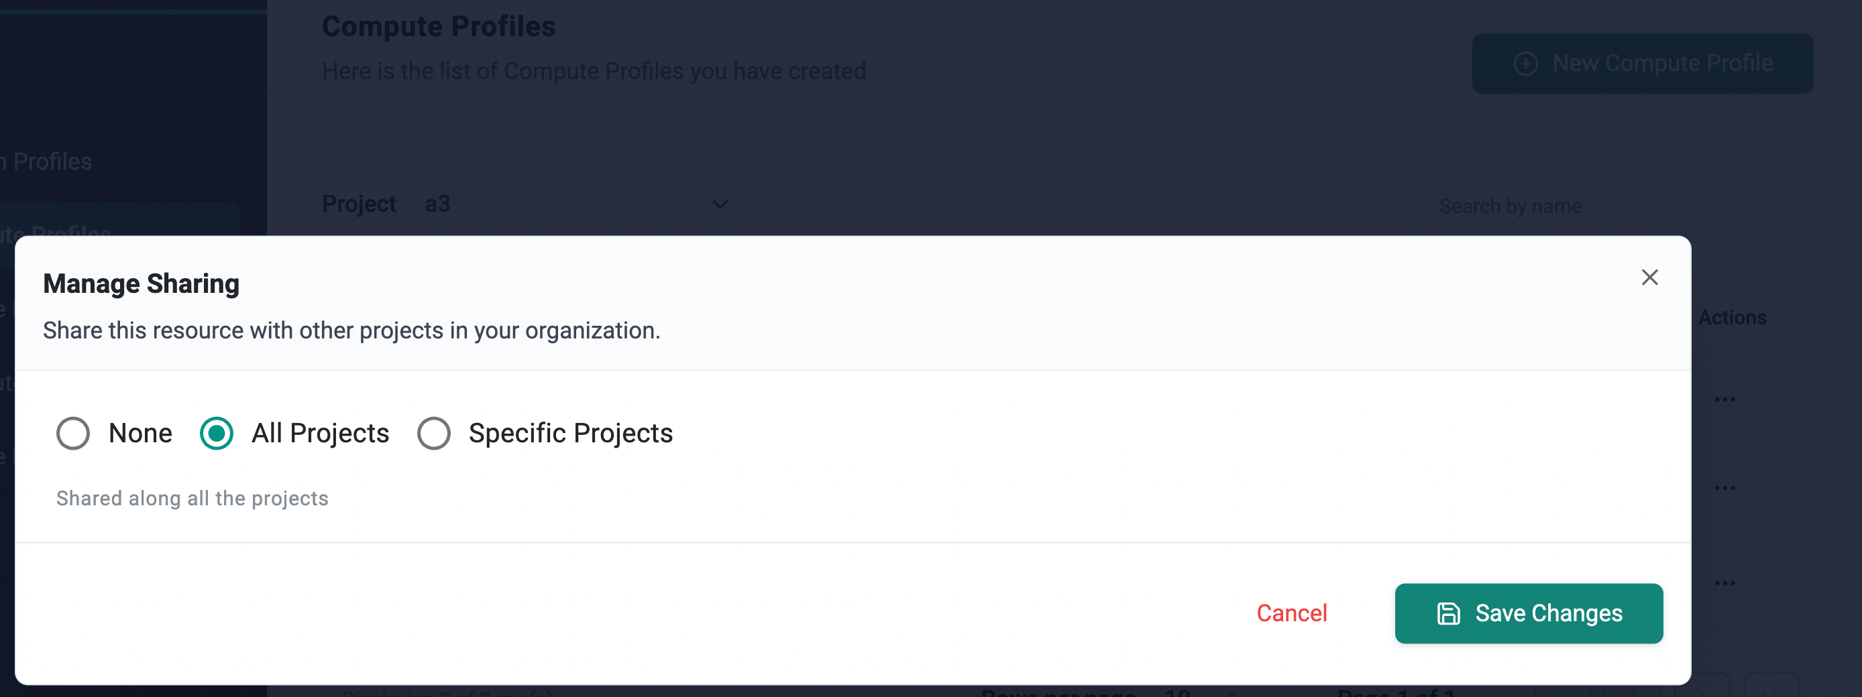Open third row's three-dot actions menu
1862x697 pixels.
(1724, 583)
